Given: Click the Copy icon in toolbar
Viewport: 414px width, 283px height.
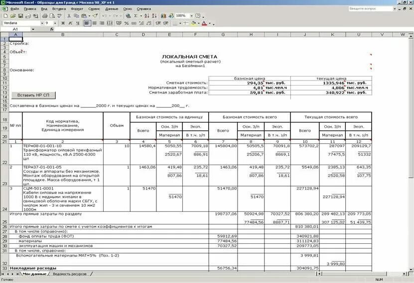Looking at the screenshot, I should click(x=77, y=16).
